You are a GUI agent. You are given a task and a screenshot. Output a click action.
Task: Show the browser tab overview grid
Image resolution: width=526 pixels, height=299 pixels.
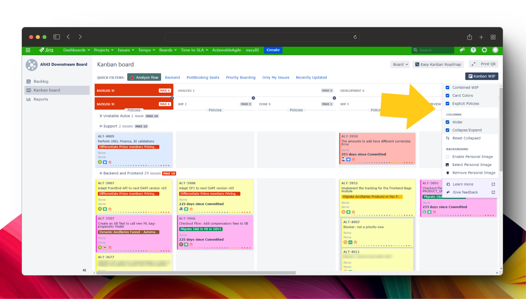pos(493,37)
